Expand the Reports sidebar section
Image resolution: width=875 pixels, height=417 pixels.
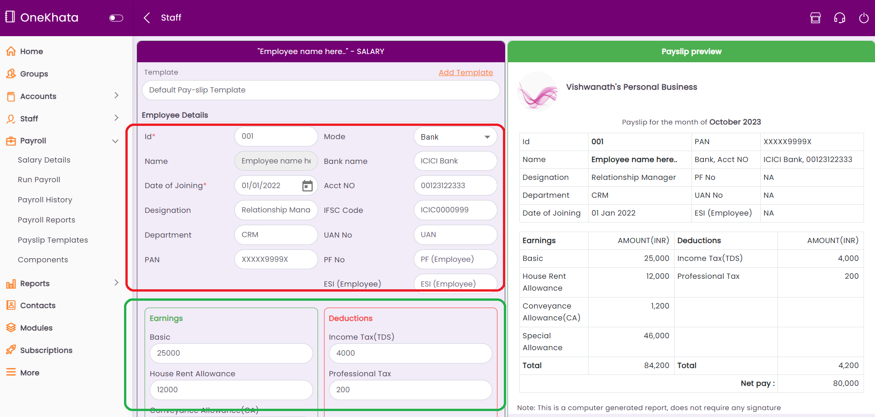116,283
